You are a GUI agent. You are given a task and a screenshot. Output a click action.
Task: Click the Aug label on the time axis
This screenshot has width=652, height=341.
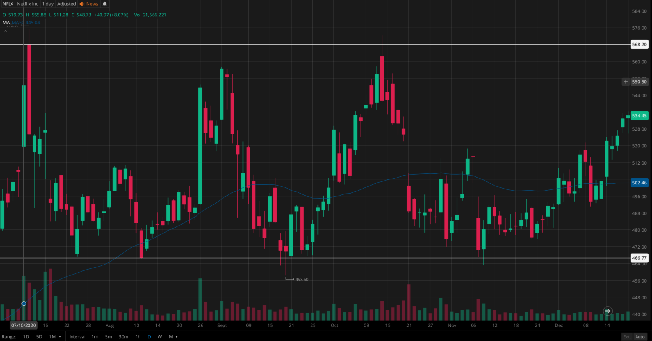tap(110, 325)
